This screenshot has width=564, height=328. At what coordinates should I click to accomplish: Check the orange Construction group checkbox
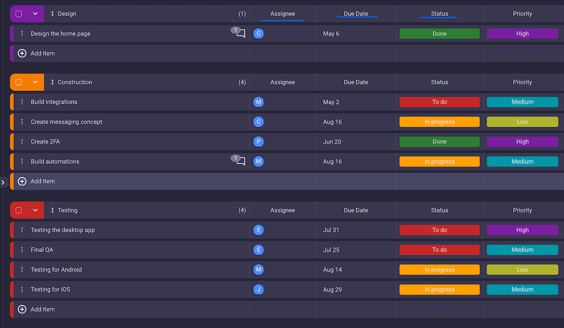tap(19, 82)
